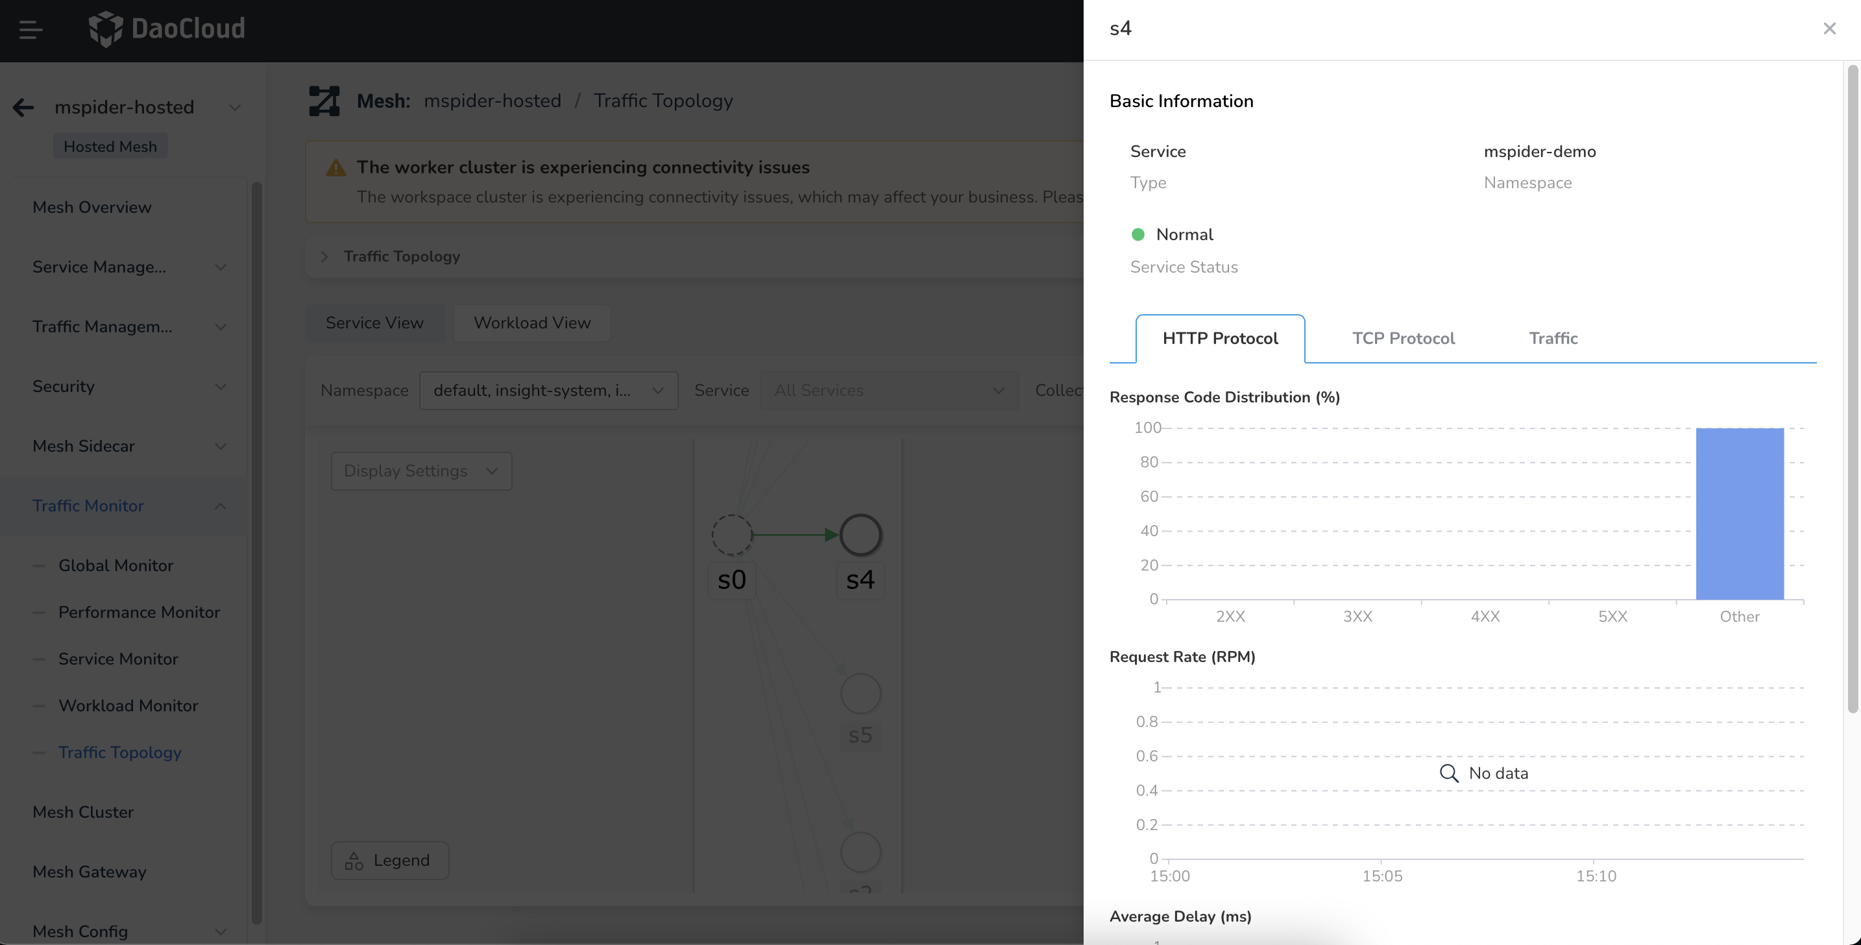Click the details panel vertical scrollbar
This screenshot has height=945, width=1861.
tap(1852, 390)
